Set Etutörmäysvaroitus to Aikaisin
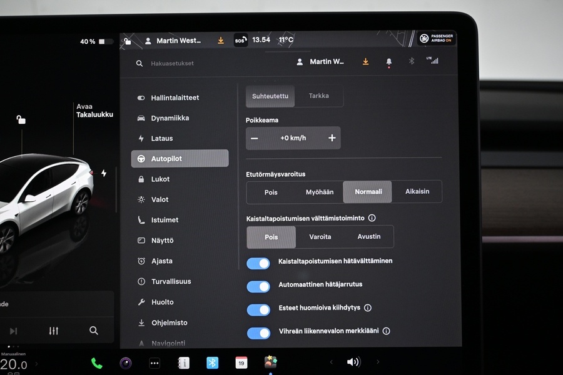The width and height of the screenshot is (563, 375). (x=417, y=192)
